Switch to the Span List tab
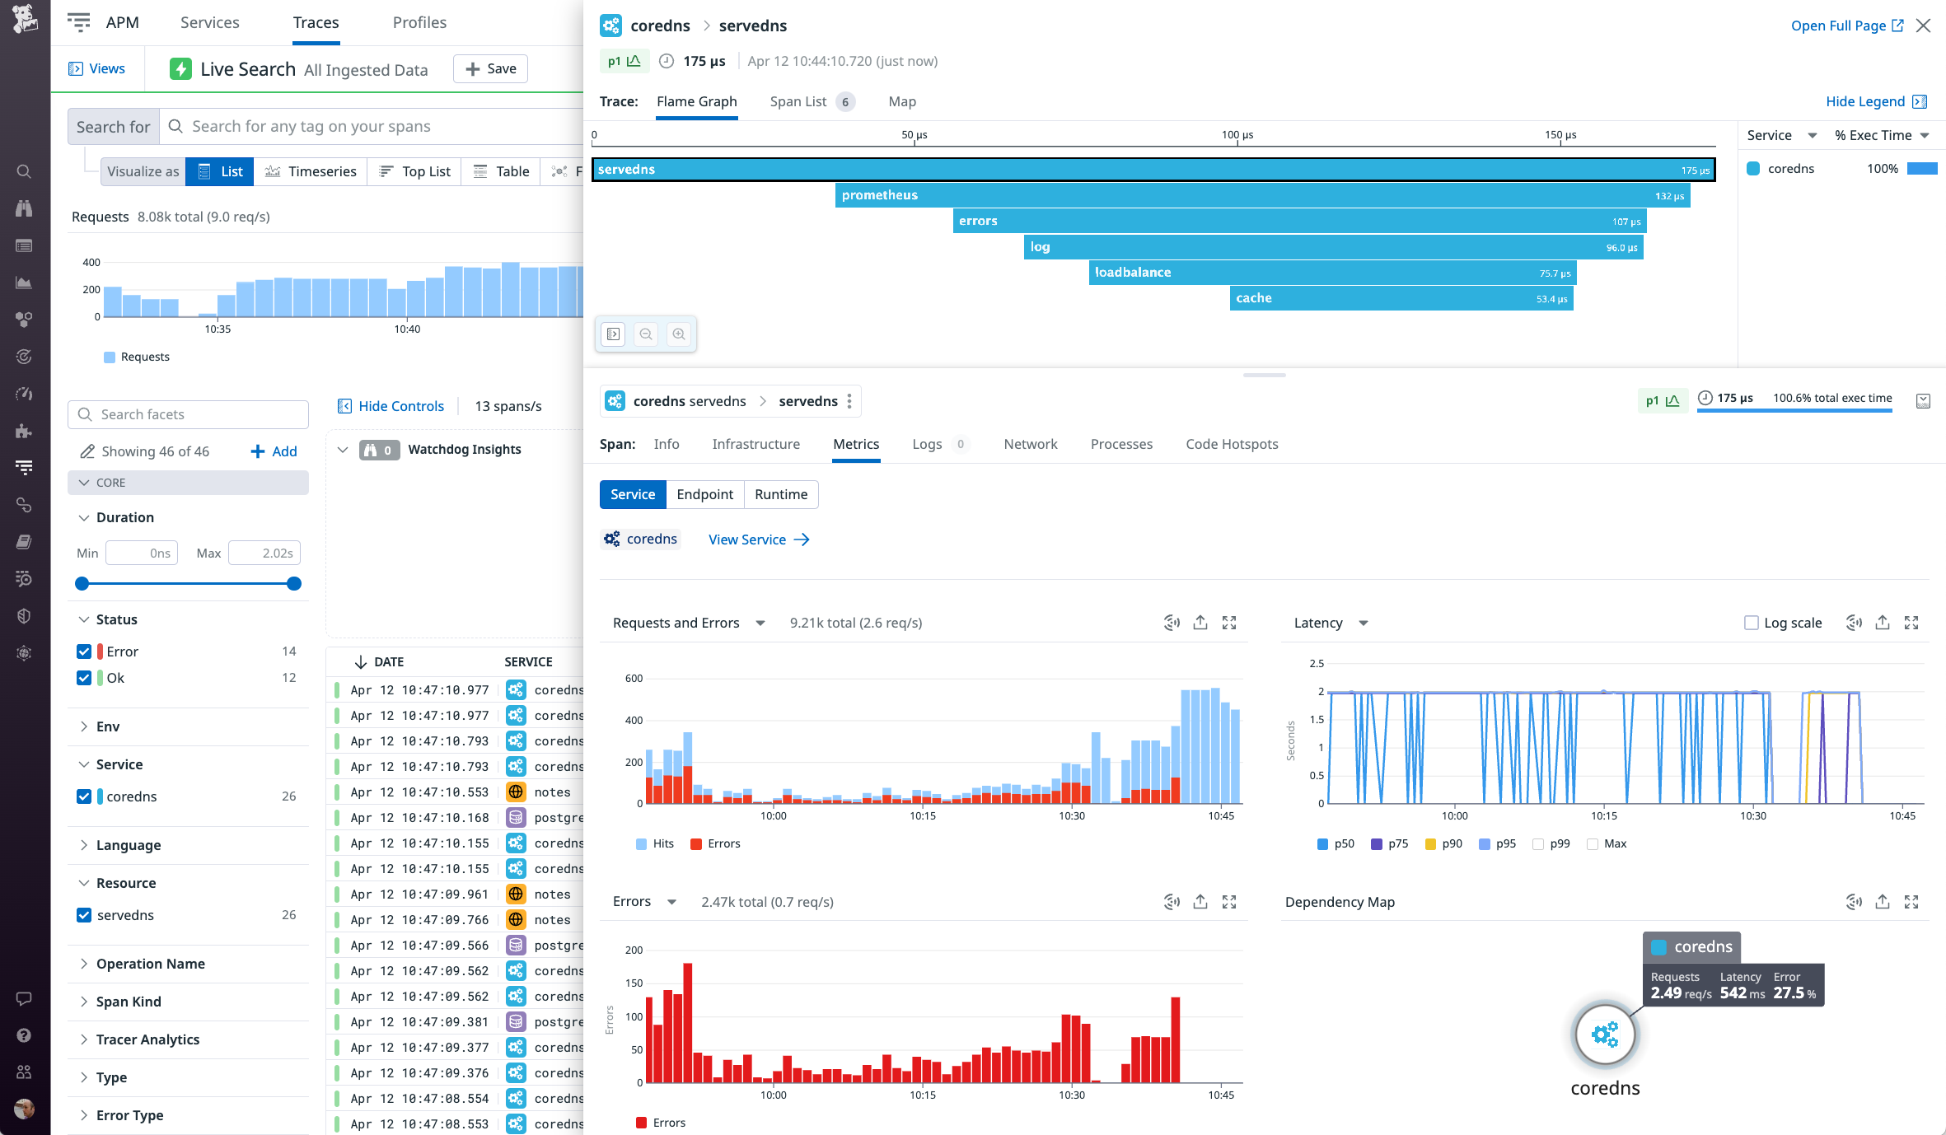 click(798, 101)
